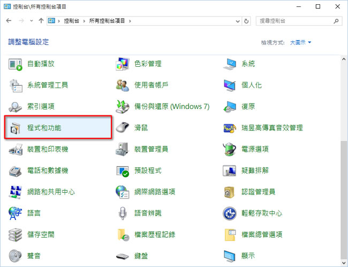
Task: Open the 預設程式 default programs icon
Action: coord(123,171)
